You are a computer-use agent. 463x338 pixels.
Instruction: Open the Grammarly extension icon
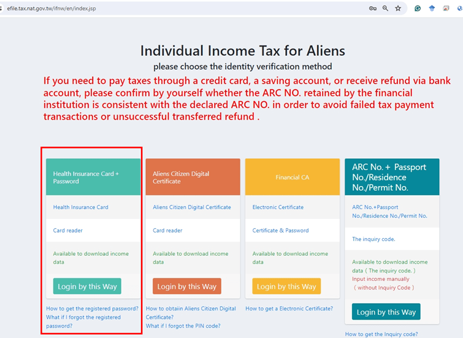pos(418,9)
